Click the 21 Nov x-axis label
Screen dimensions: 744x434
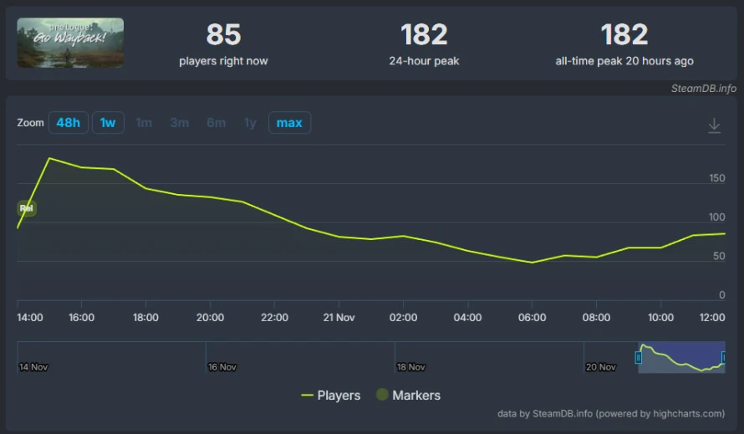click(339, 317)
